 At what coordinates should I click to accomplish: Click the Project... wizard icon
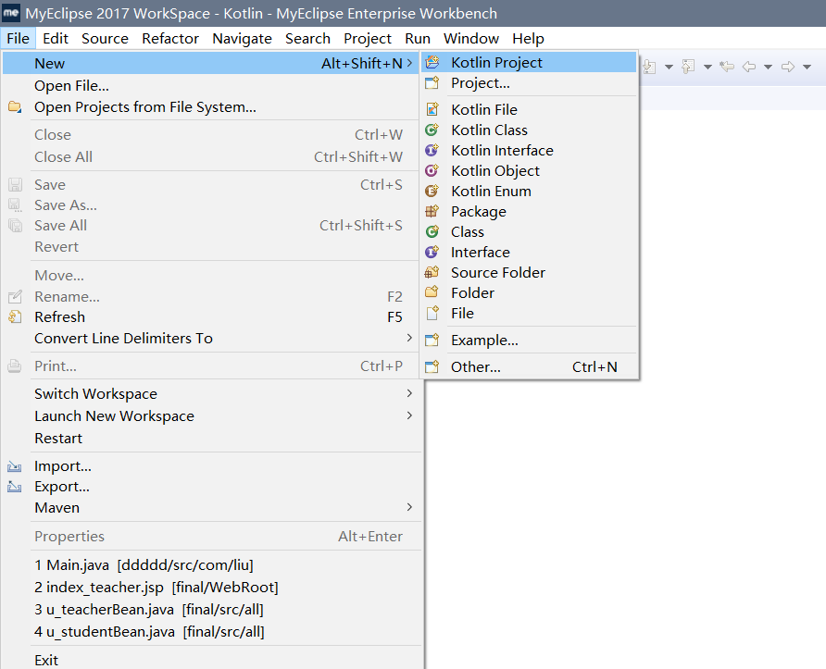(x=432, y=82)
